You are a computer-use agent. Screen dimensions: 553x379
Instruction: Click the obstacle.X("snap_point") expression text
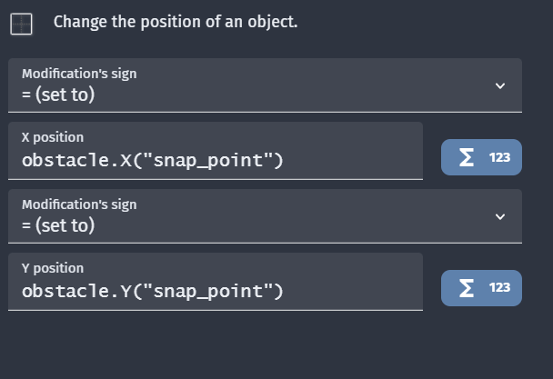pos(153,161)
